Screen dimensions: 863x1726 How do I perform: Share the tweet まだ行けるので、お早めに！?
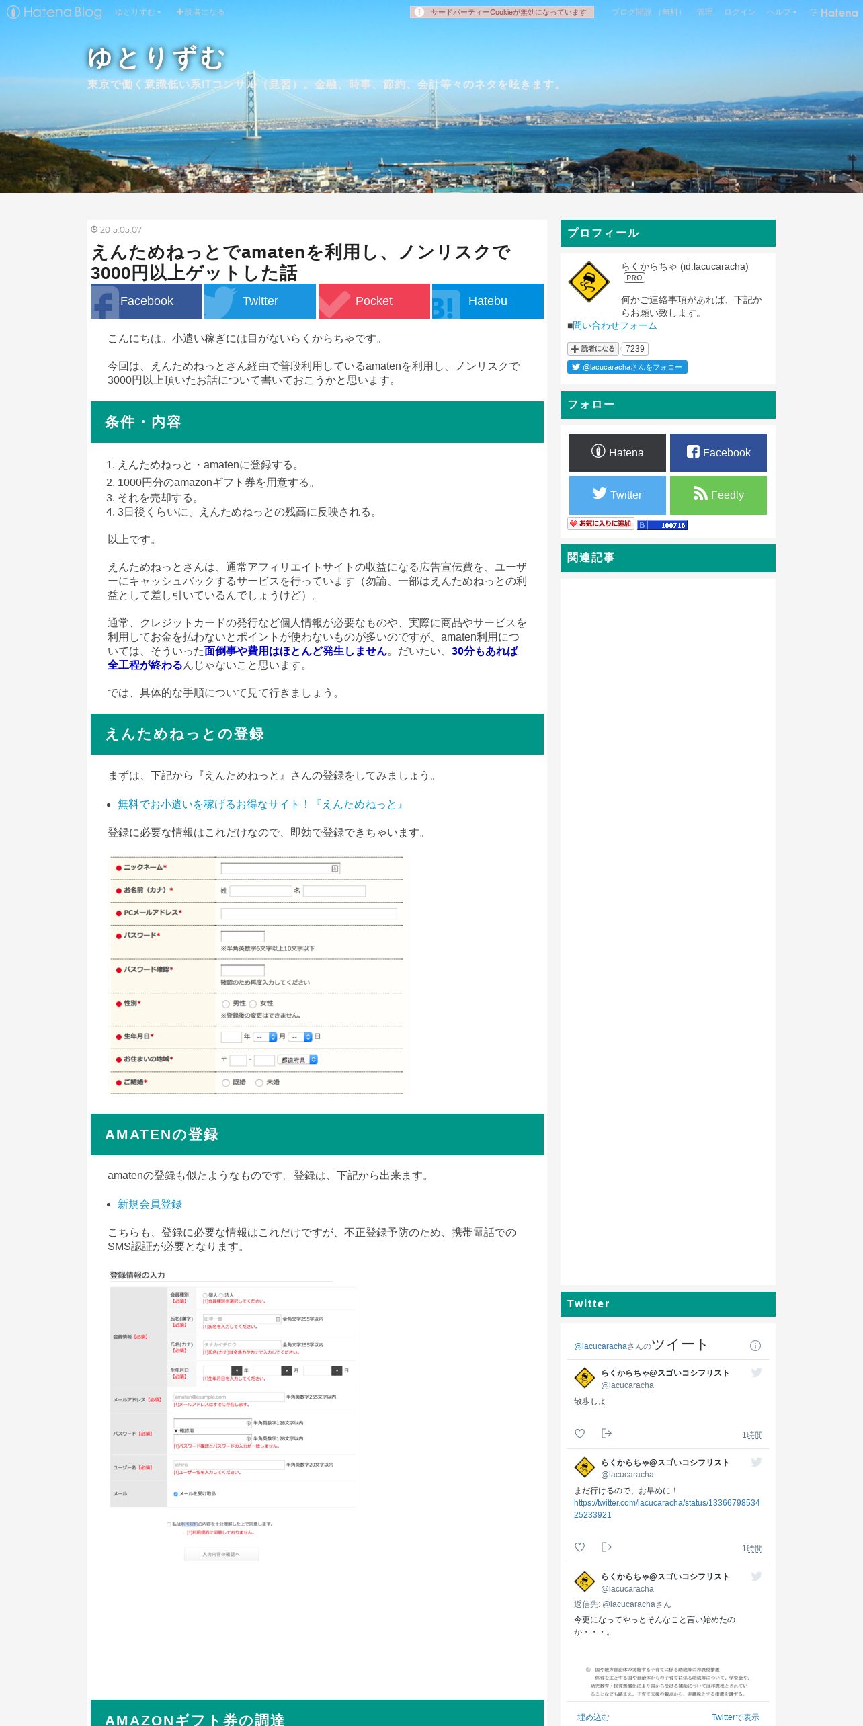coord(606,1547)
